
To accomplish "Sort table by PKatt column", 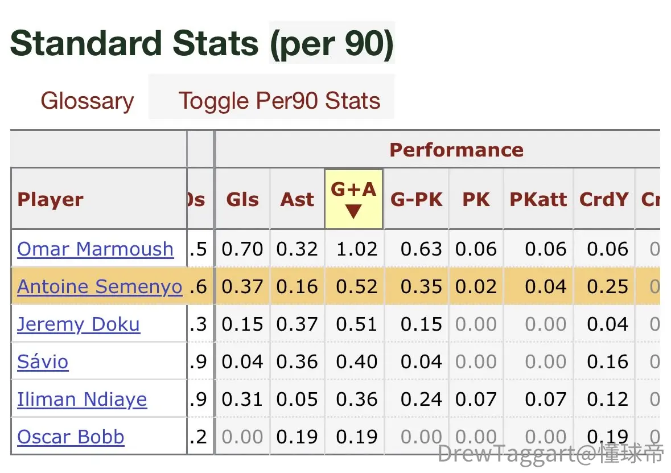I will click(x=538, y=199).
